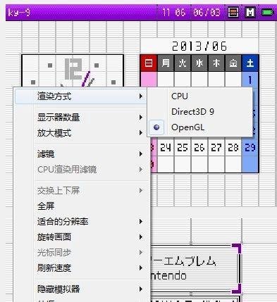Expand the arrow beside 隐藏模拟器
The width and height of the screenshot is (277, 302).
point(141,289)
